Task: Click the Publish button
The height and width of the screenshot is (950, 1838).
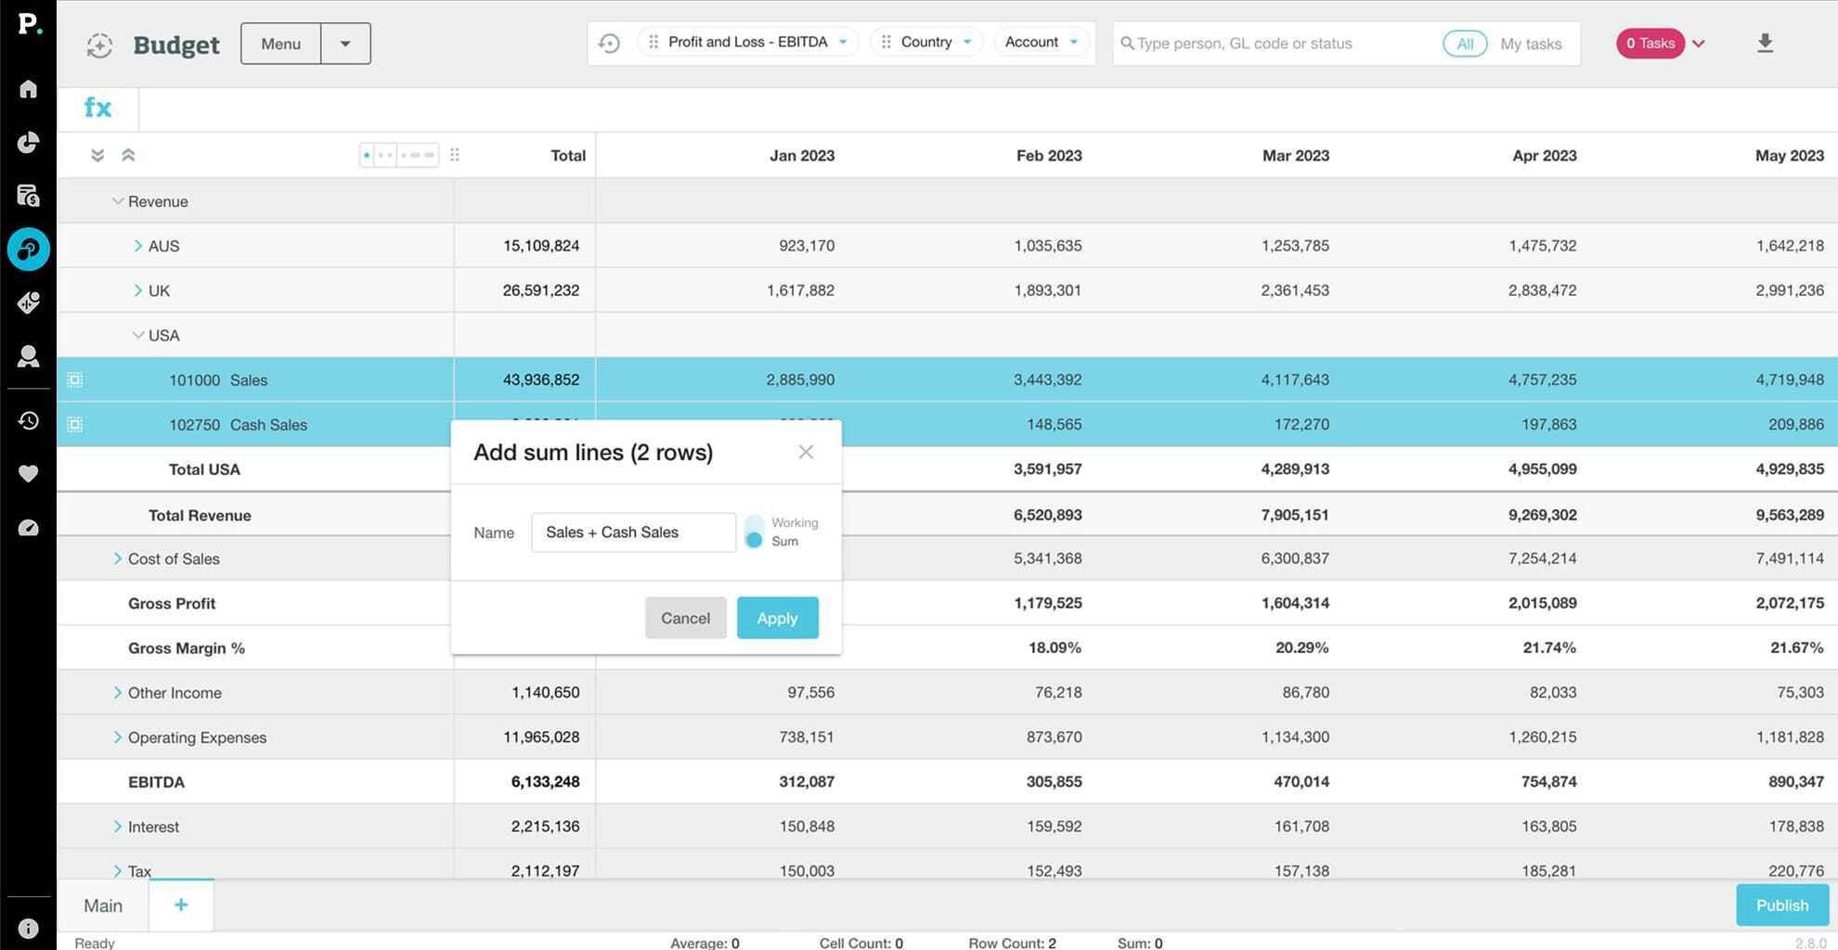Action: 1781,905
